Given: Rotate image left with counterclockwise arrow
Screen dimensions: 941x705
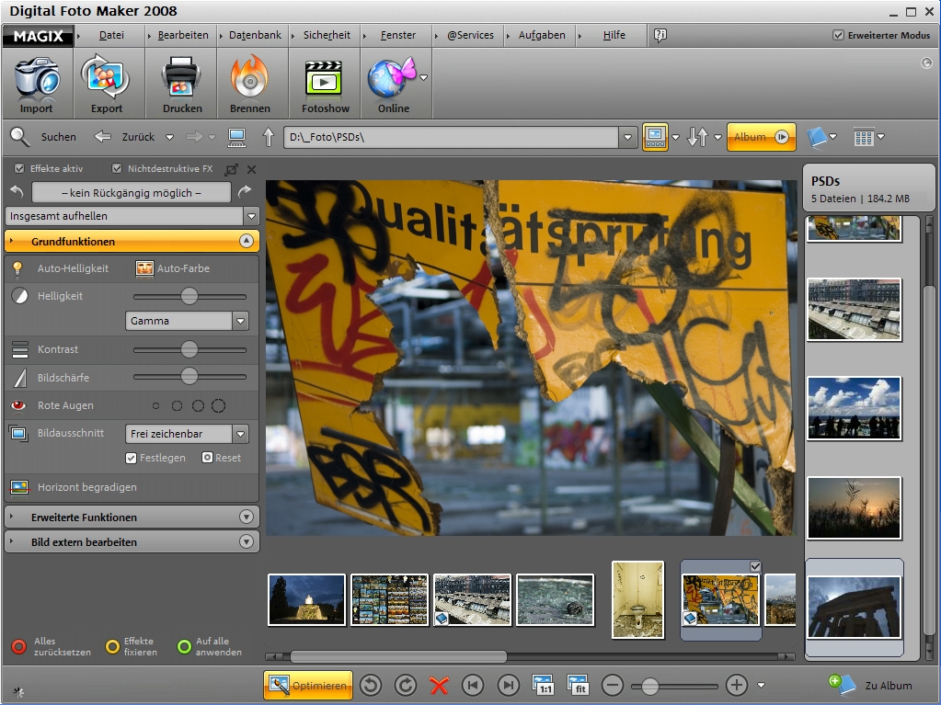Looking at the screenshot, I should [371, 685].
